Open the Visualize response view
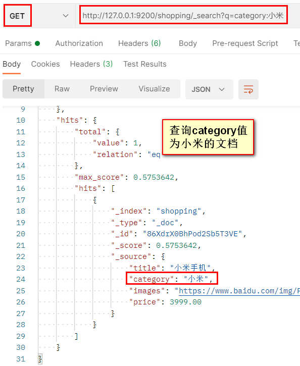 (x=154, y=89)
